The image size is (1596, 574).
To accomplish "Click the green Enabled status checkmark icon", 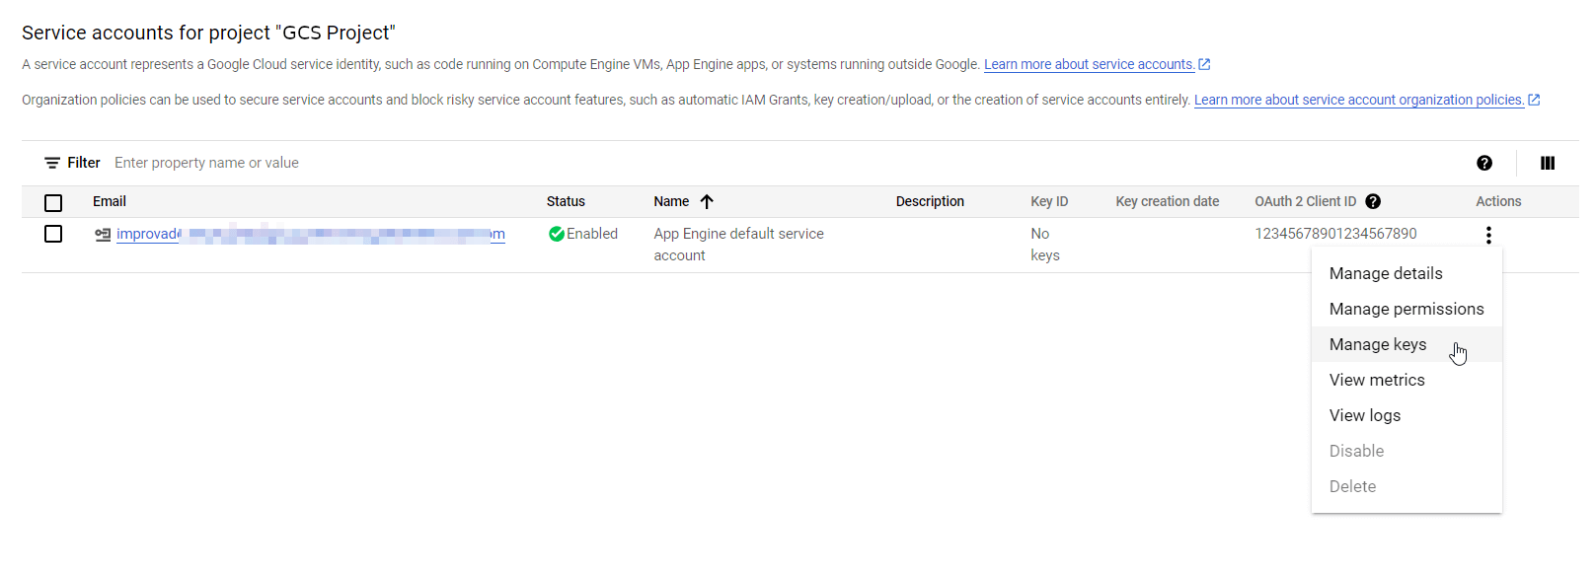I will pyautogui.click(x=557, y=234).
